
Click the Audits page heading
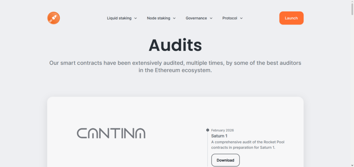[x=175, y=45]
